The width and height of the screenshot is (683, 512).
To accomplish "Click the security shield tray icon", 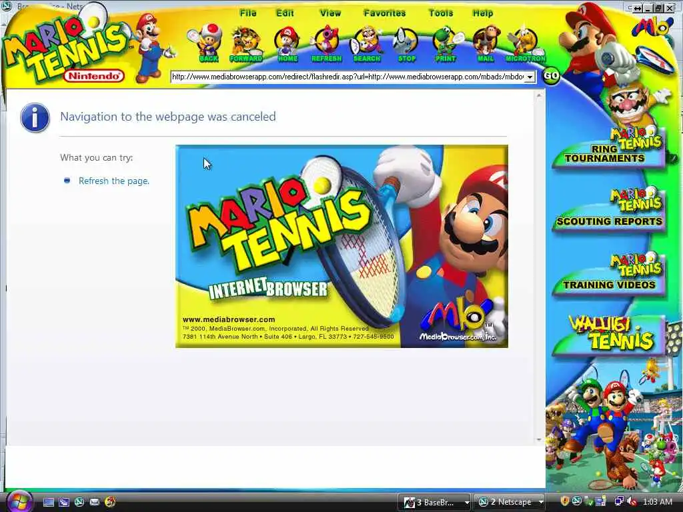I will click(565, 501).
